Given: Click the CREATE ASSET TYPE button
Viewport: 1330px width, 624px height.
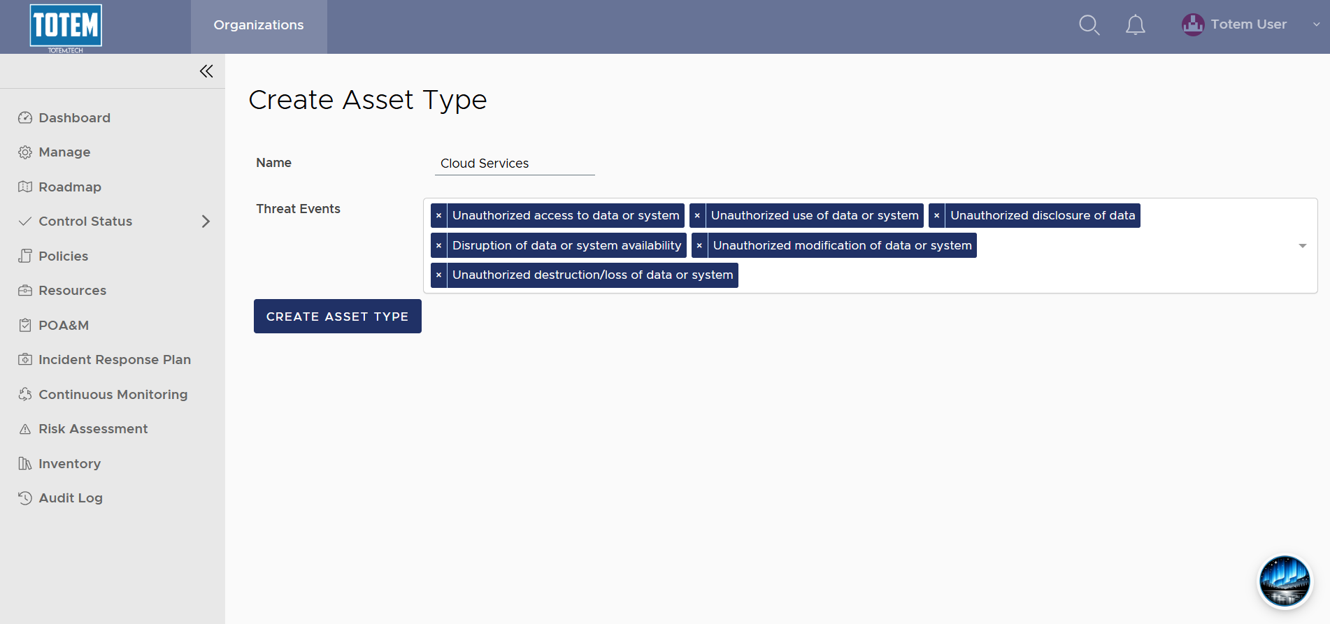Looking at the screenshot, I should click(338, 317).
